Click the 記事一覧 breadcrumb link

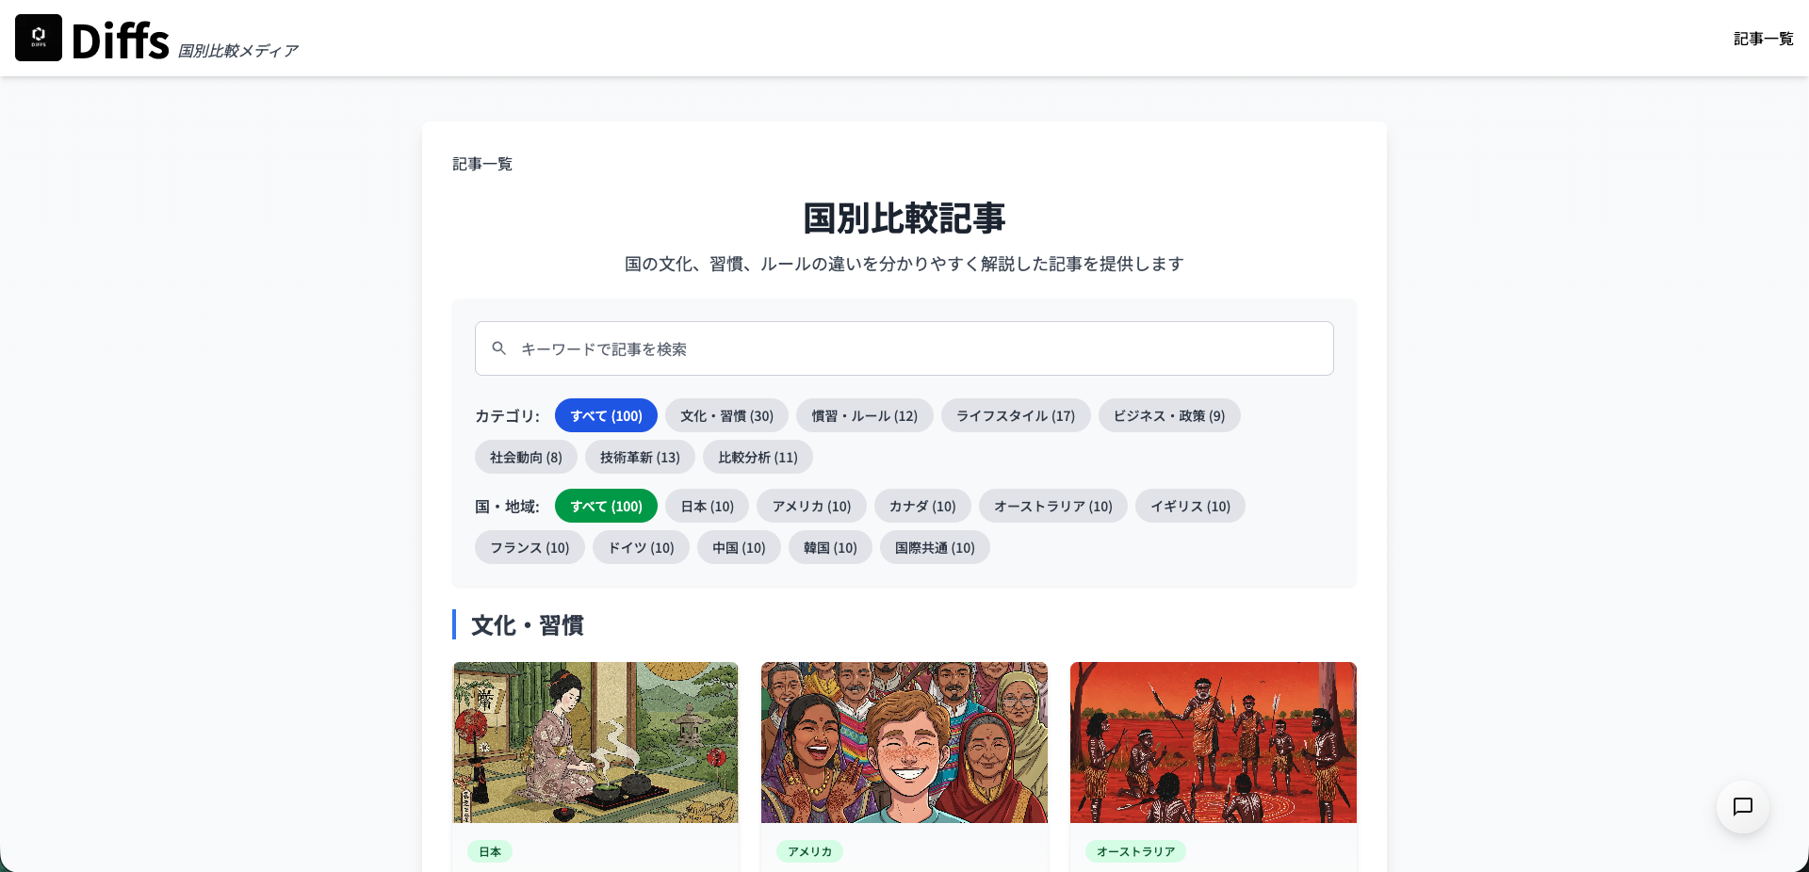point(482,164)
